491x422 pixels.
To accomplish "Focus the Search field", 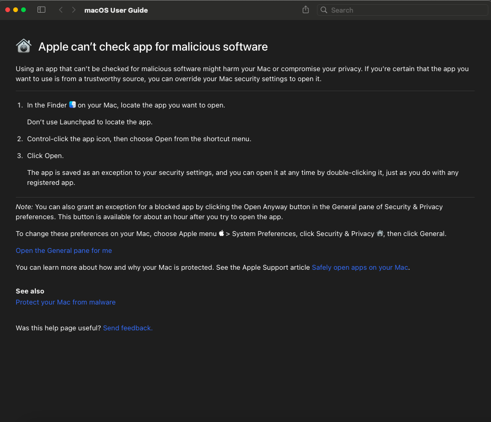I will [x=402, y=10].
